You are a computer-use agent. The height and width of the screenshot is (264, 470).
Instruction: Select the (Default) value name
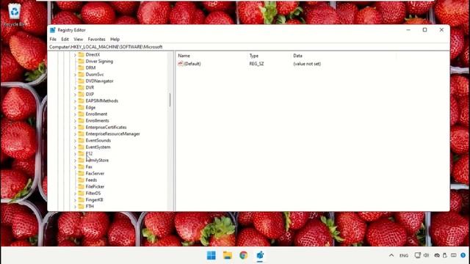tap(192, 64)
